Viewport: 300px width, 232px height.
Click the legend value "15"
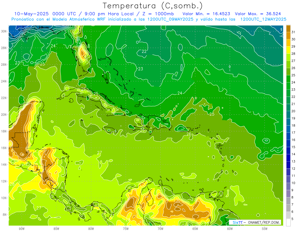(x=293, y=147)
